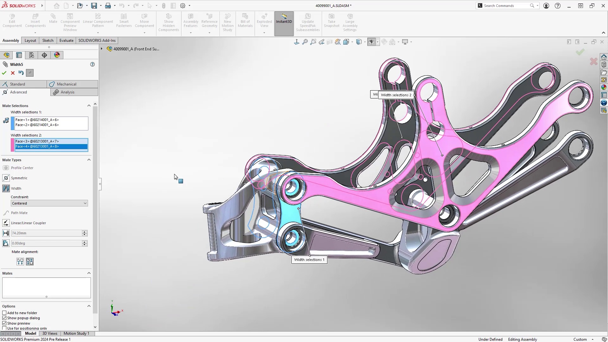This screenshot has width=608, height=342.
Task: Collapse the Mate Selections section
Action: click(x=89, y=105)
